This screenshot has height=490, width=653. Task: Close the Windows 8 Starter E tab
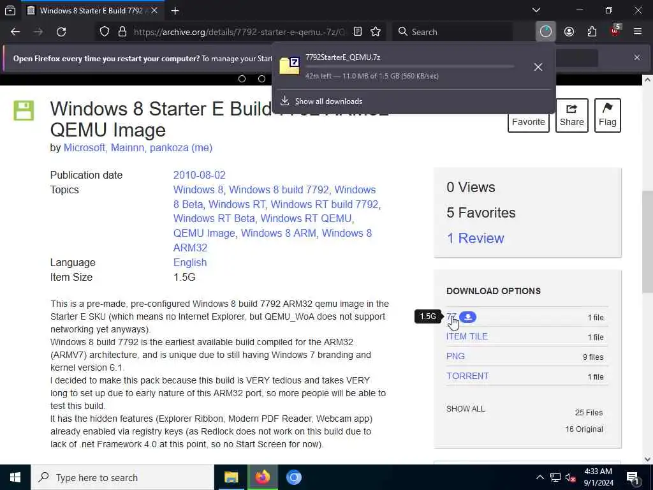pyautogui.click(x=154, y=11)
